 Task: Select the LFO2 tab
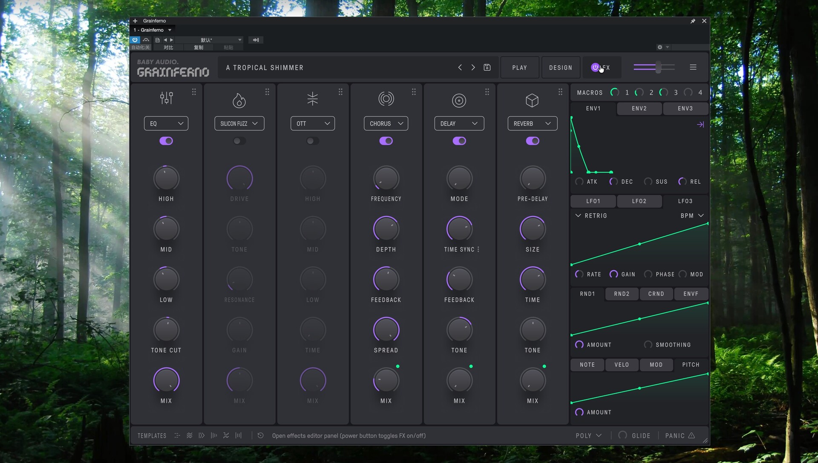tap(639, 201)
